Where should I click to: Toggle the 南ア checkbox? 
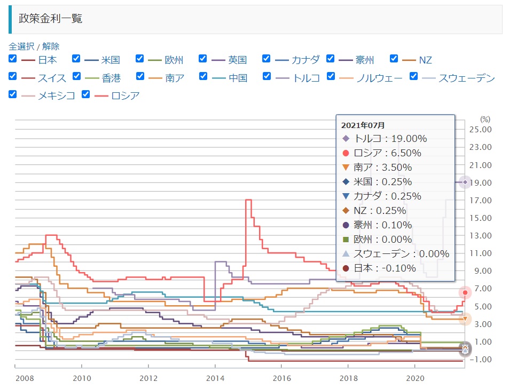[140, 76]
